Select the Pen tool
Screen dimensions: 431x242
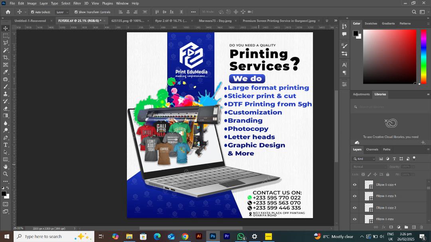(x=6, y=138)
